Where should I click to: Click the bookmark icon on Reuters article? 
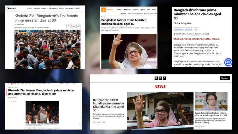click(68, 26)
